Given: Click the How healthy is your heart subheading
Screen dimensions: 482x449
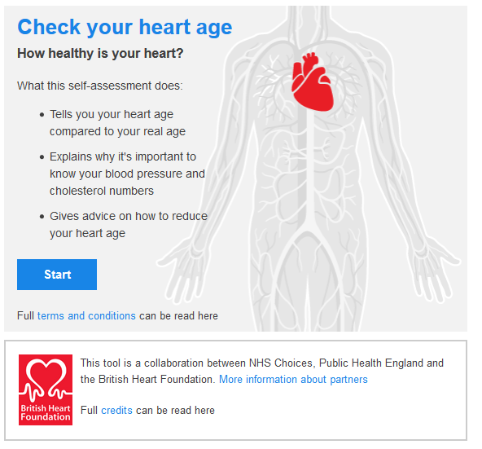Looking at the screenshot, I should [100, 53].
